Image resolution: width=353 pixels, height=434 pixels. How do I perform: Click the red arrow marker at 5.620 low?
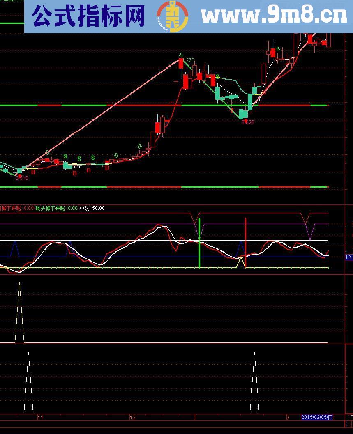coord(245,120)
